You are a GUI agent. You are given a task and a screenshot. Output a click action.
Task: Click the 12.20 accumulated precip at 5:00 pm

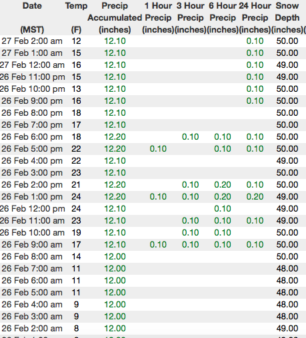[115, 149]
